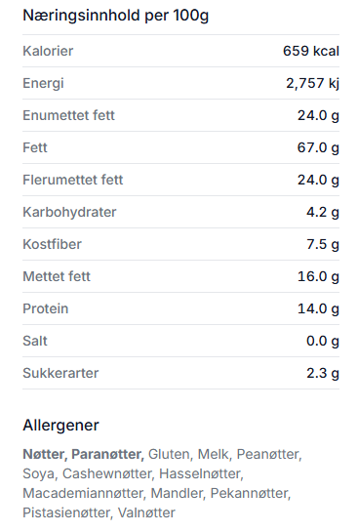Click the 659 kcal value
358x532 pixels.
(x=311, y=51)
